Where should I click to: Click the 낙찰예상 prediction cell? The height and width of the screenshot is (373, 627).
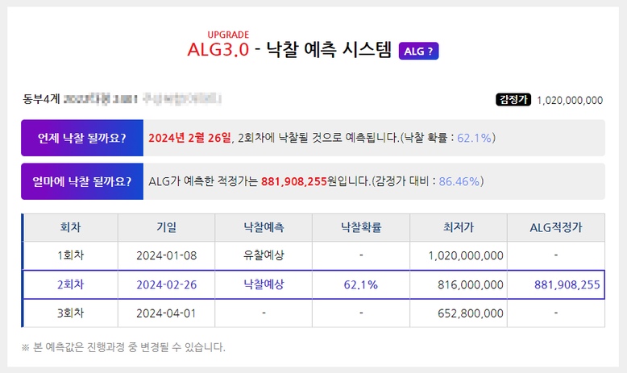tap(264, 284)
